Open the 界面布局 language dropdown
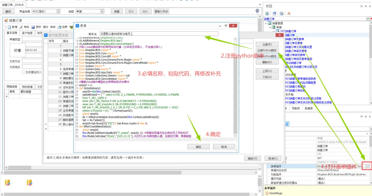The height and width of the screenshot is (196, 372). (x=58, y=11)
